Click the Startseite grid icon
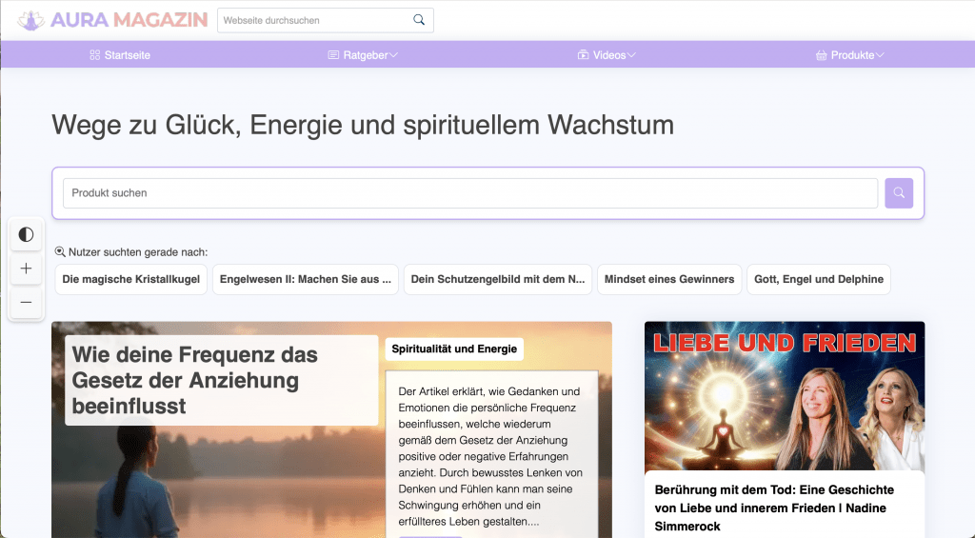 click(94, 55)
